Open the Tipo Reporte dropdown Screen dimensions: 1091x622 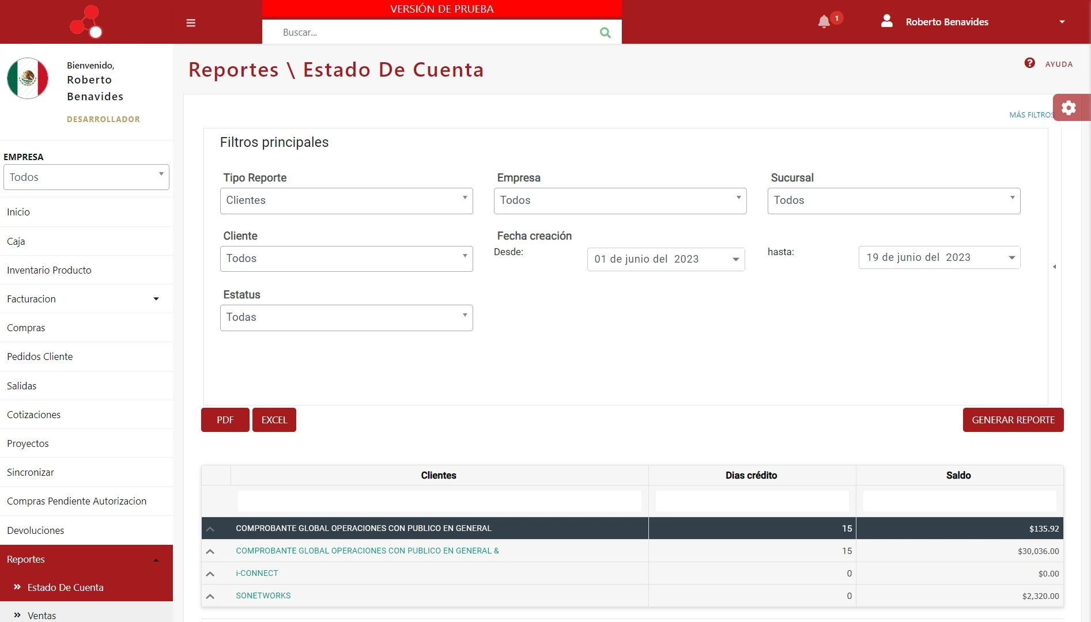[346, 200]
